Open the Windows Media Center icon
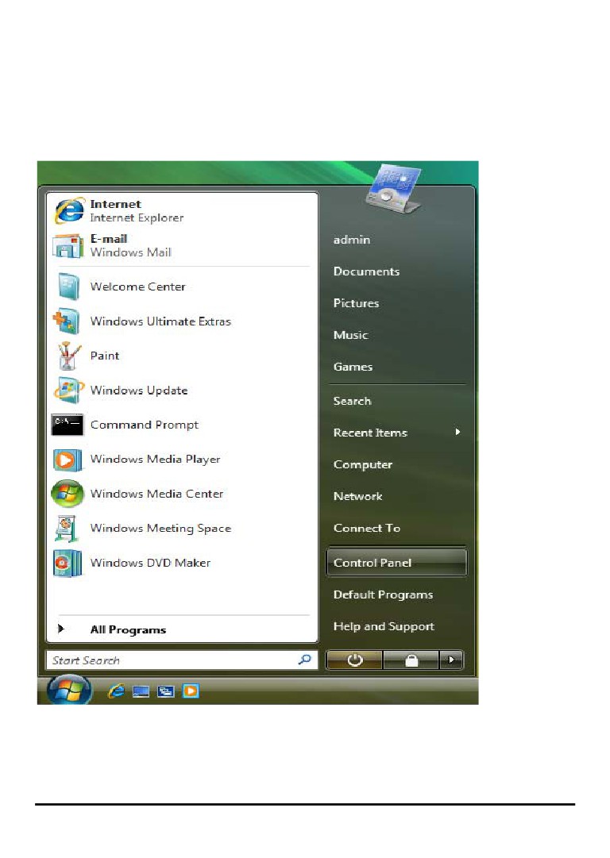The height and width of the screenshot is (858, 610). 68,494
